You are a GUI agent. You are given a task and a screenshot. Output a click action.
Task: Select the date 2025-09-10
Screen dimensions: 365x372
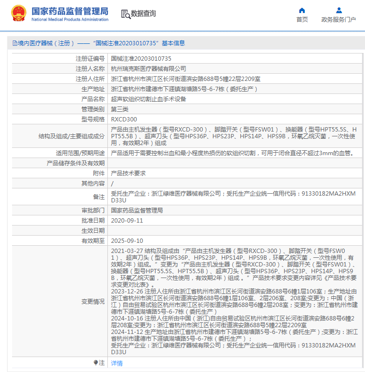pos(127,241)
